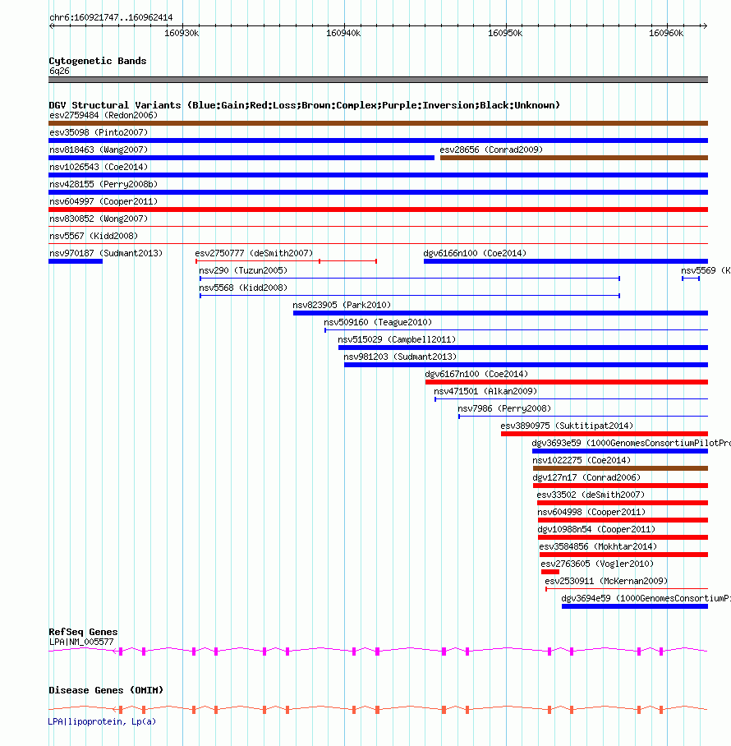
Task: Open dgv6167n100 (Coe2014) loss variant label
Action: (x=476, y=374)
